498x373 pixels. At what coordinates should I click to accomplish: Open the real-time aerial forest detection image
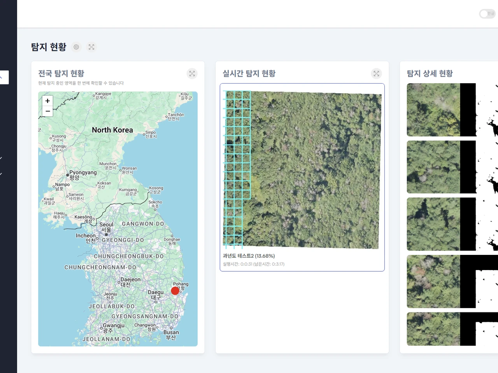pos(302,169)
